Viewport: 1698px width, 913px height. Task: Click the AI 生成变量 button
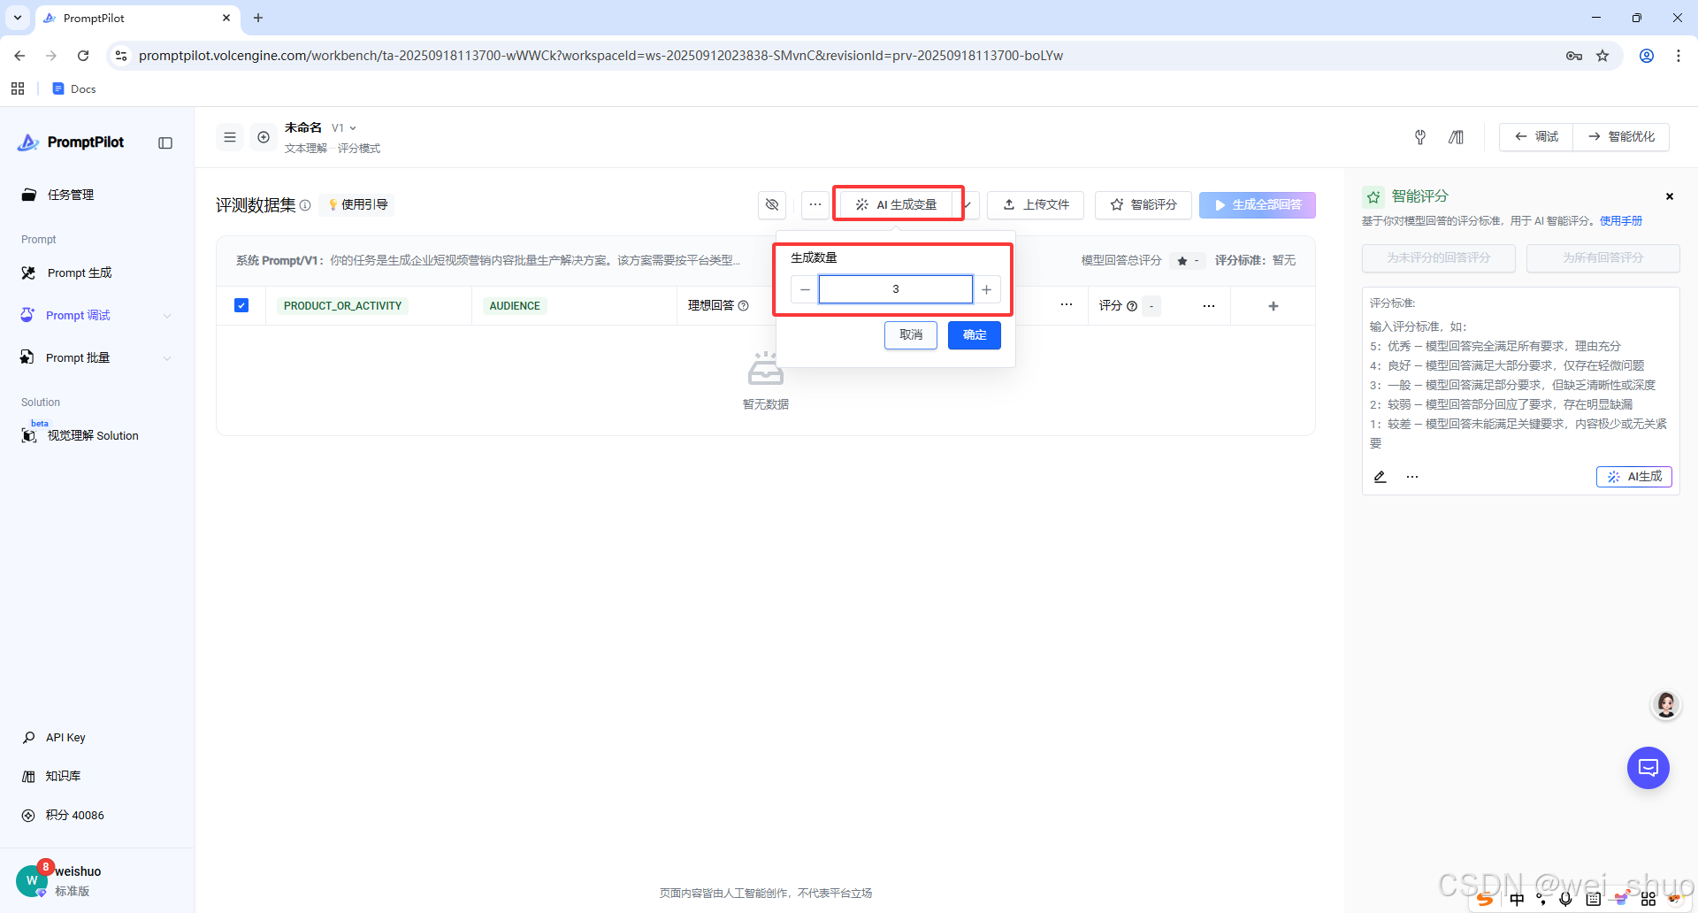[897, 204]
